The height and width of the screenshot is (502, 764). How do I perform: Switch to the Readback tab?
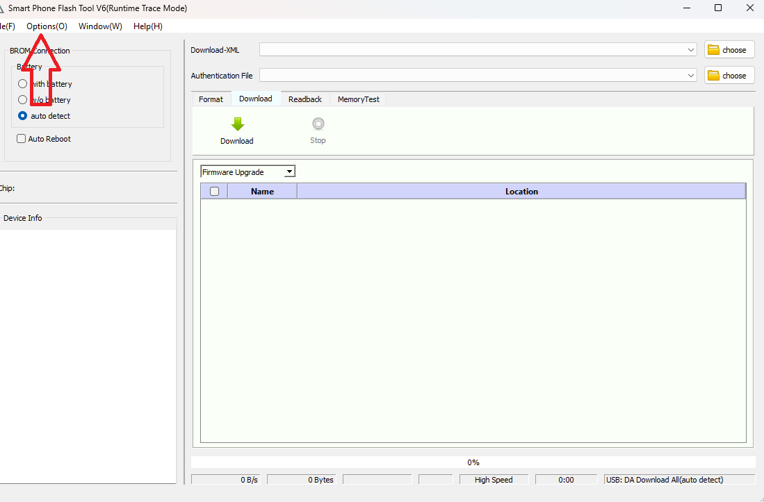(x=305, y=99)
